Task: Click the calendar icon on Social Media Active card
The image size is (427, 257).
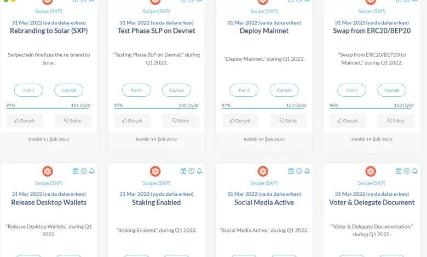Action: point(291,171)
